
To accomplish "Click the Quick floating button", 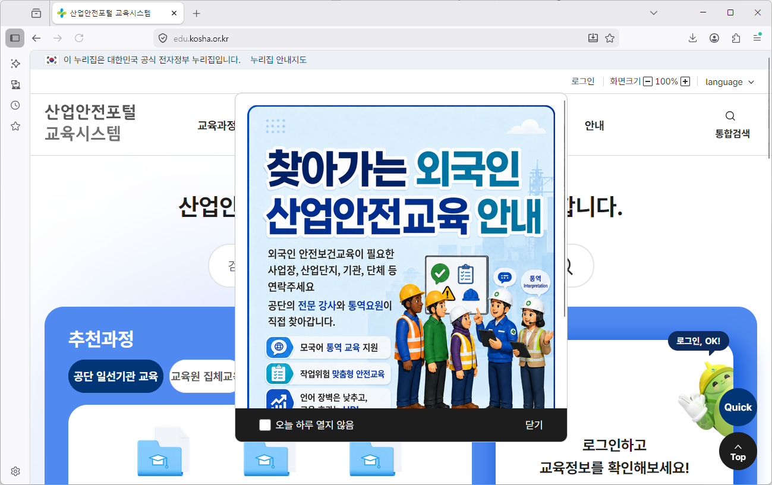I will [738, 407].
